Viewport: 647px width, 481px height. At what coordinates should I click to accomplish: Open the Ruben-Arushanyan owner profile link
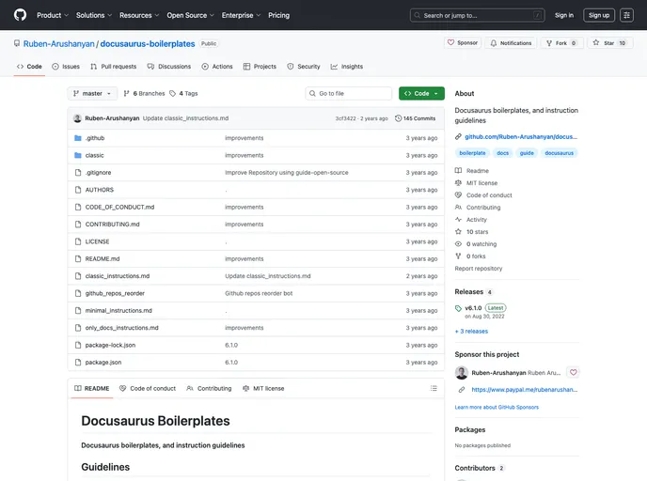click(58, 44)
